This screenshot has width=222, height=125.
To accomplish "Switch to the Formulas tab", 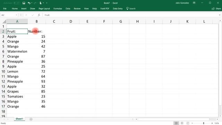I will point(58,8).
